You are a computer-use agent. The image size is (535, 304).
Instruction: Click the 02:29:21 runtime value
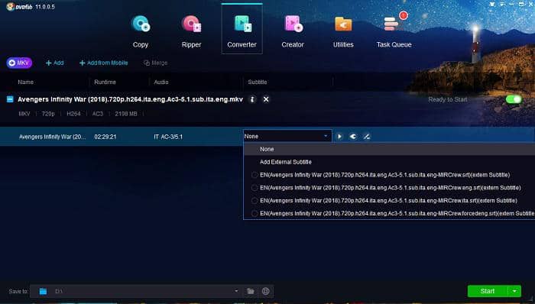click(x=105, y=137)
